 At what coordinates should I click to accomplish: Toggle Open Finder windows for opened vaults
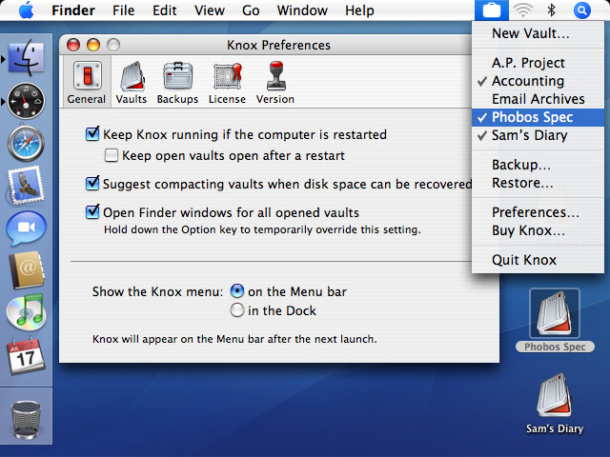tap(93, 212)
